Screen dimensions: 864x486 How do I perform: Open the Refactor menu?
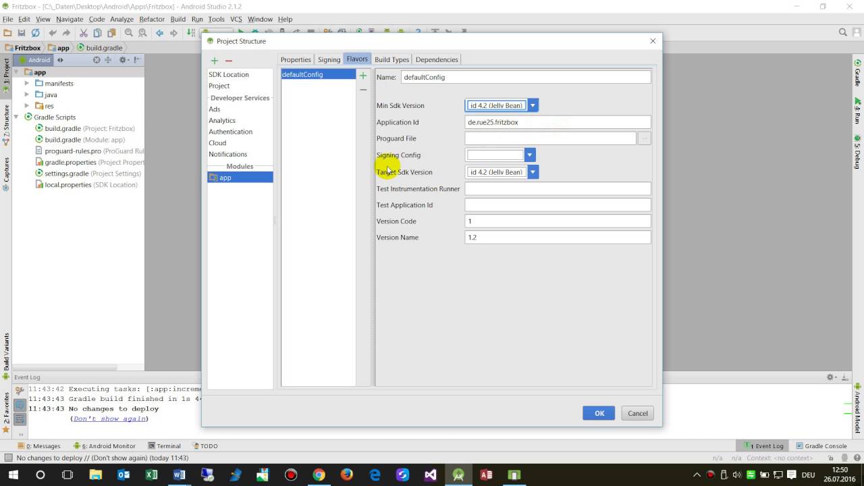pyautogui.click(x=152, y=19)
